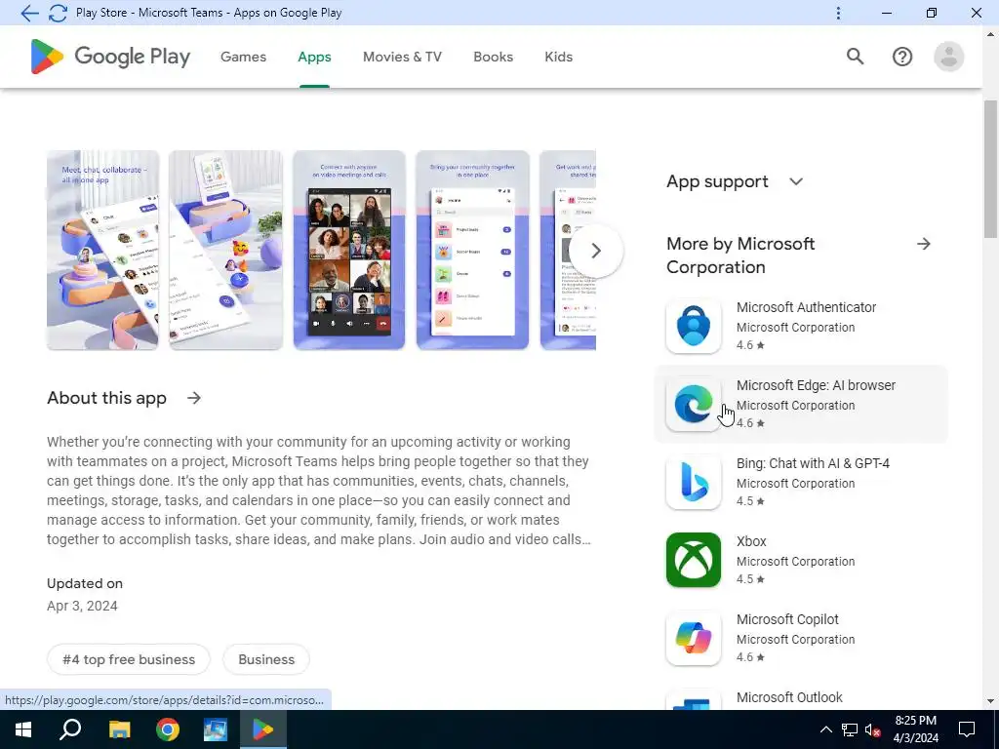
Task: Click the taskbar clock showing 8:25 PM
Action: coord(915,729)
